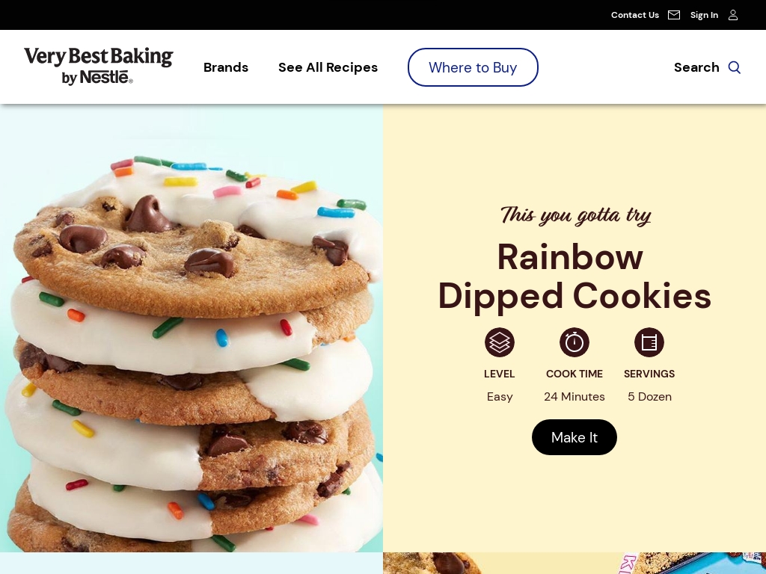Viewport: 766px width, 574px height.
Task: Click the envelope icon beside Contact Us
Action: tap(674, 15)
